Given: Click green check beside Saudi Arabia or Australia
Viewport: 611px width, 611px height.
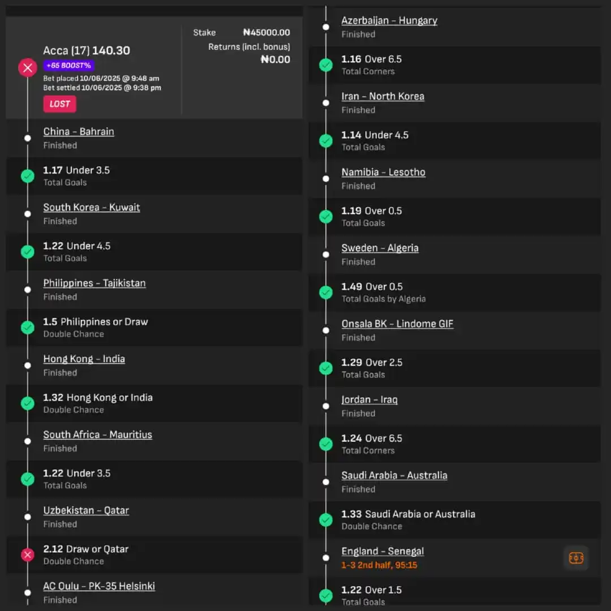Looking at the screenshot, I should pyautogui.click(x=326, y=520).
